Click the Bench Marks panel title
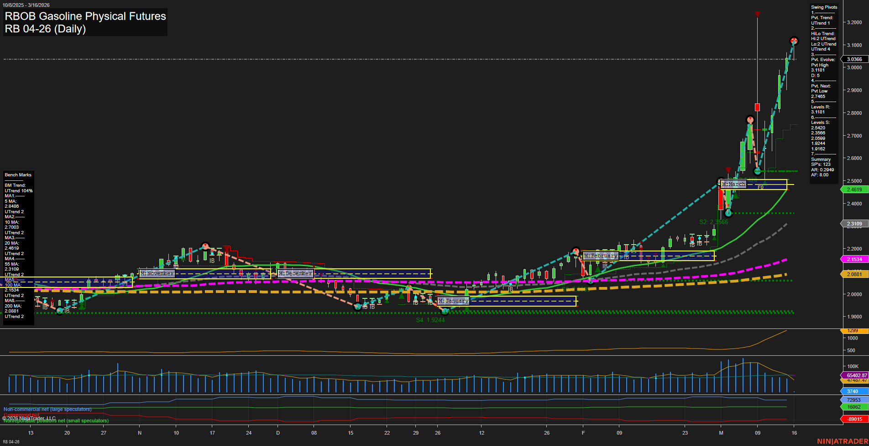 click(x=18, y=174)
